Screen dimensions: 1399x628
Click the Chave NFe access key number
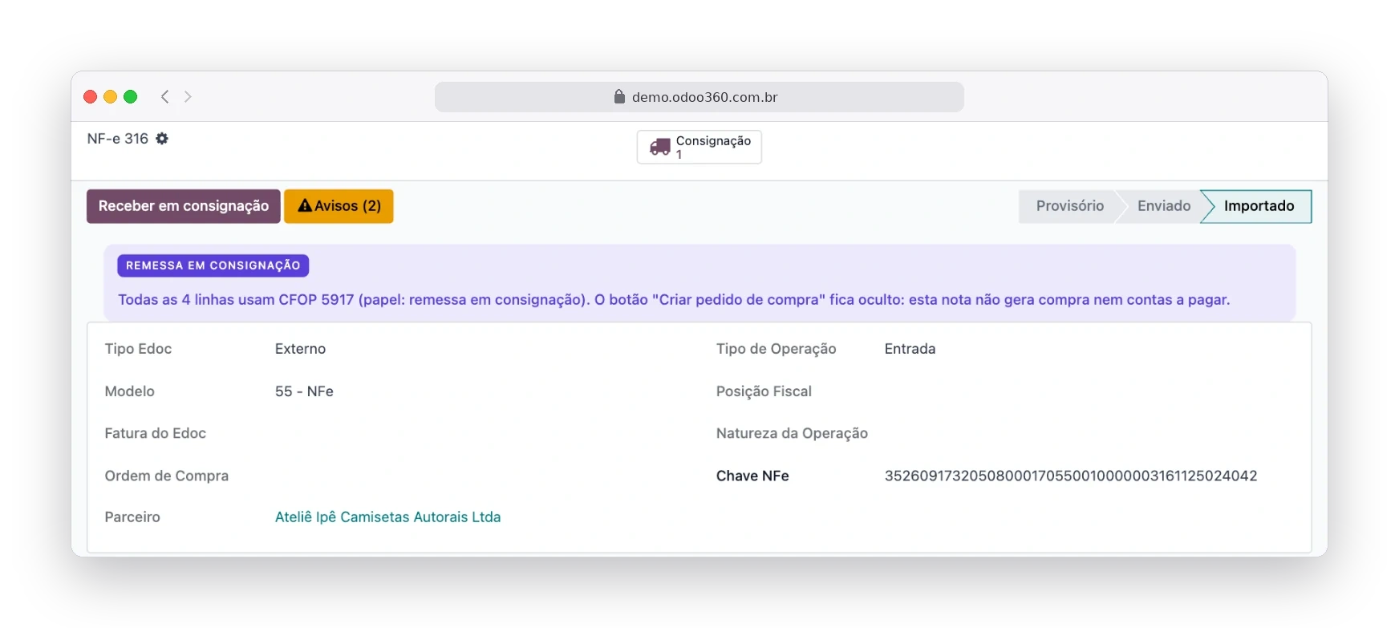1071,476
